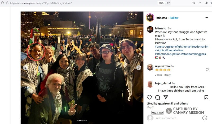Bookmark this page with star icon
The width and height of the screenshot is (212, 124).
coord(168,3)
